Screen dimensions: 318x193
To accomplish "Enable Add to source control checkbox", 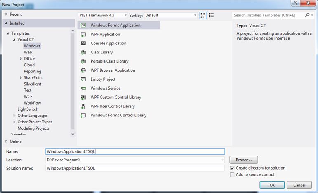I will [x=232, y=175].
